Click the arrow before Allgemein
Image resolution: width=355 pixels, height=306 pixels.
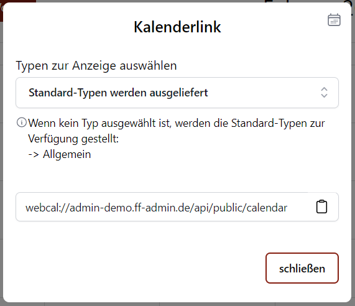click(x=34, y=155)
